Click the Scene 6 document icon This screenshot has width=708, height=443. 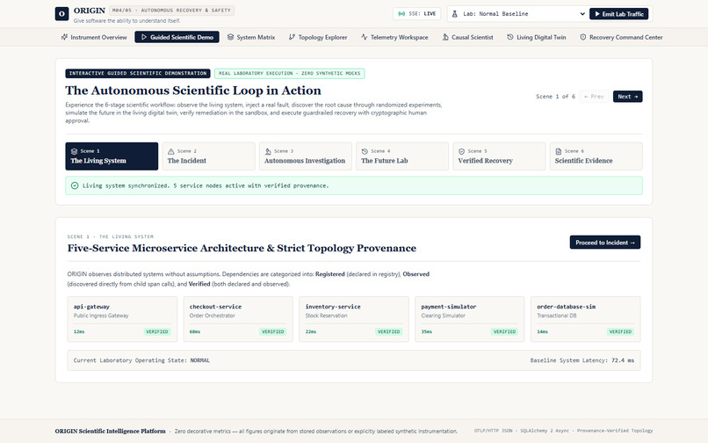559,151
